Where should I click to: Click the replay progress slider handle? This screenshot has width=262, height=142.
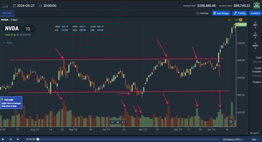coord(38,139)
